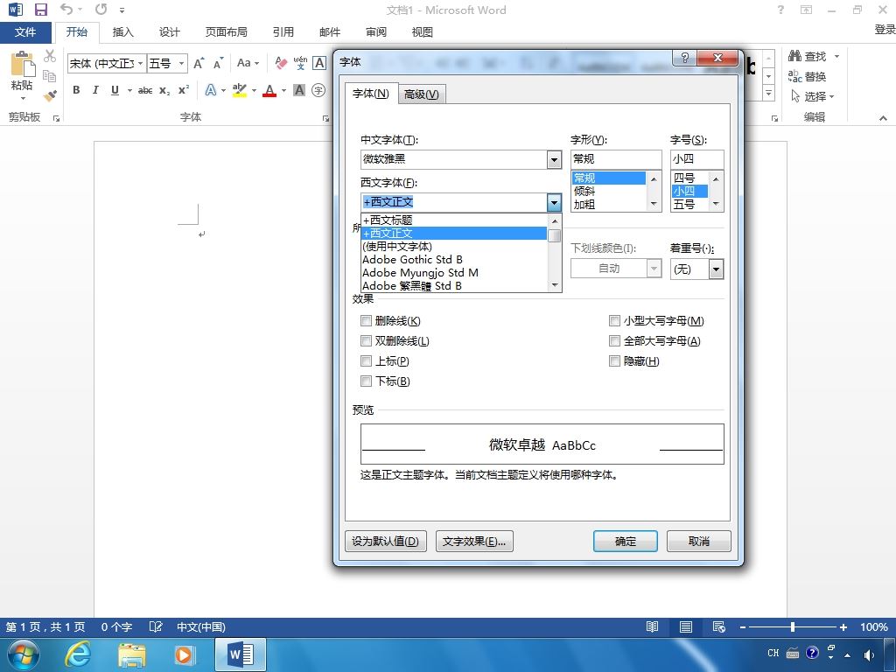Screen dimensions: 896x672
Task: Switch to the 插入 Insert ribbon tab
Action: pyautogui.click(x=122, y=32)
